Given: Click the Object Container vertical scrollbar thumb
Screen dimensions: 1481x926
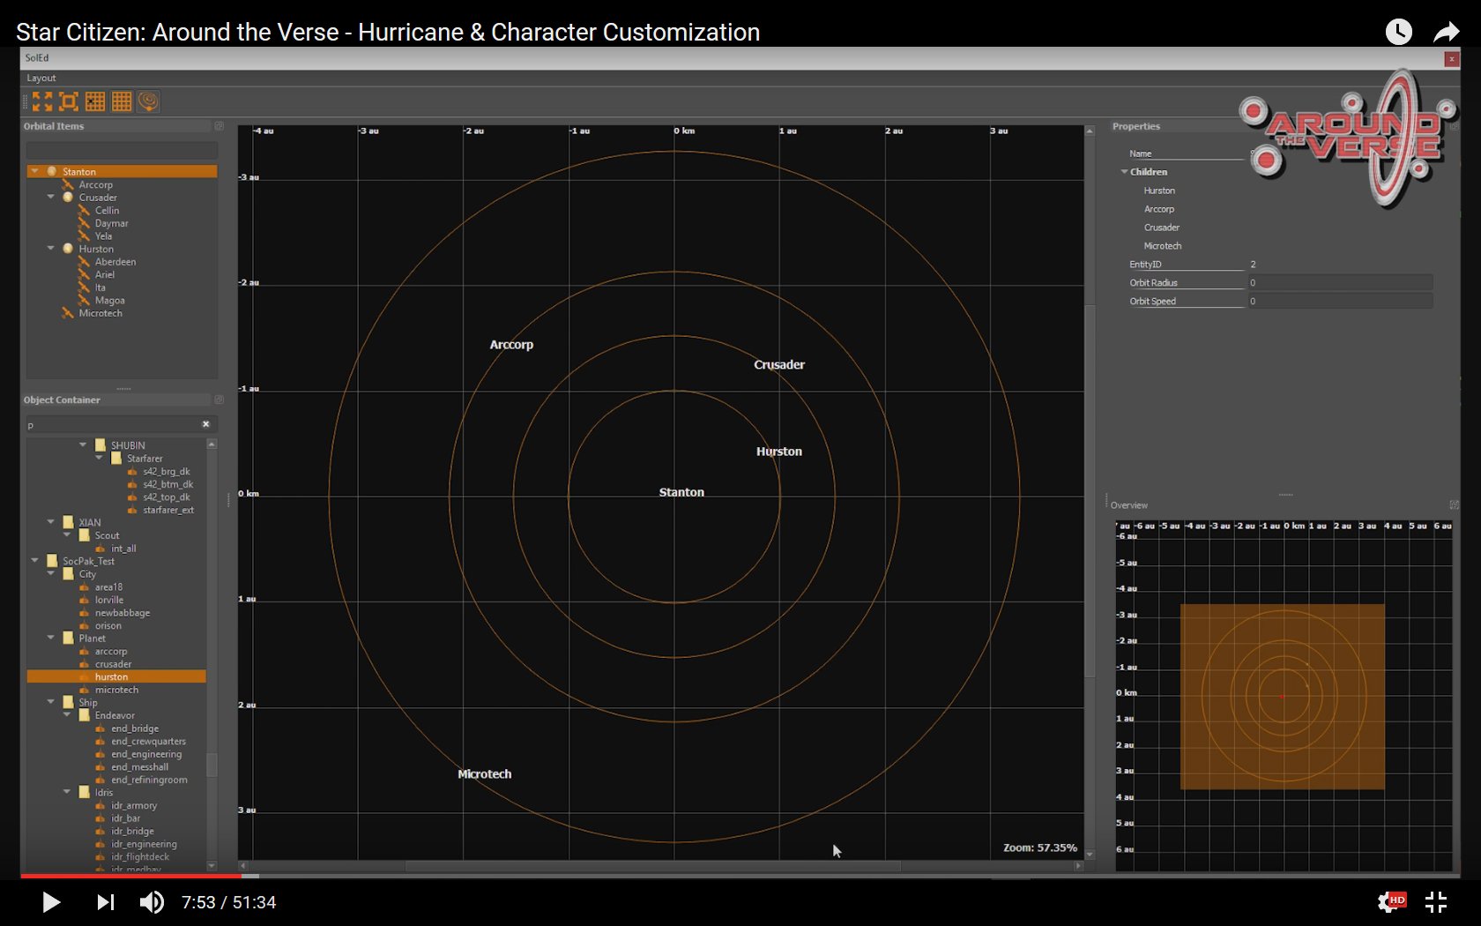Looking at the screenshot, I should click(212, 764).
